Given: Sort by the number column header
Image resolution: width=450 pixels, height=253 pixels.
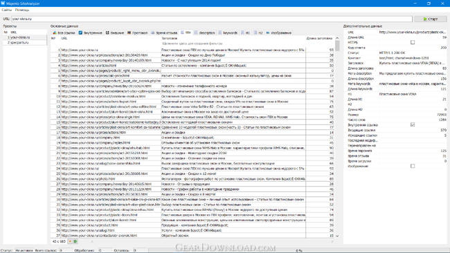Looking at the screenshot, I should point(55,38).
